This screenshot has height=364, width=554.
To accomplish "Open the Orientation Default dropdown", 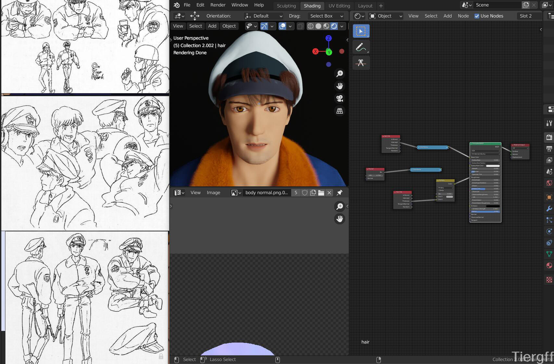I will point(263,16).
